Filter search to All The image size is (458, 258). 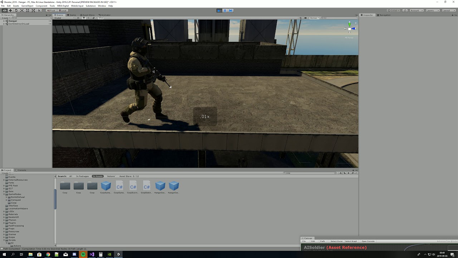point(70,176)
